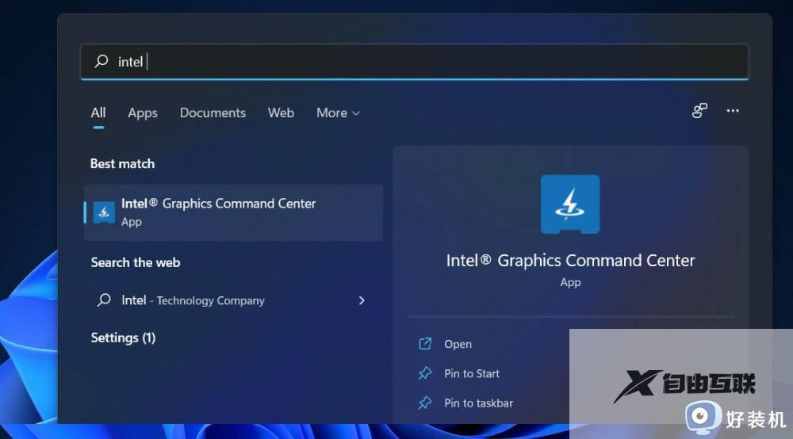Switch to the Apps tab
Screen dimensions: 793x439
click(x=143, y=113)
